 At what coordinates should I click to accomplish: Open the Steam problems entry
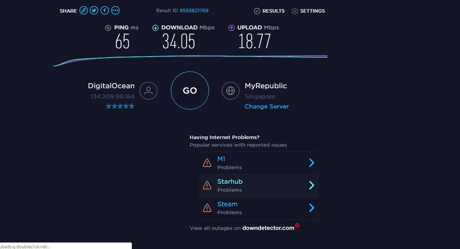click(x=258, y=208)
